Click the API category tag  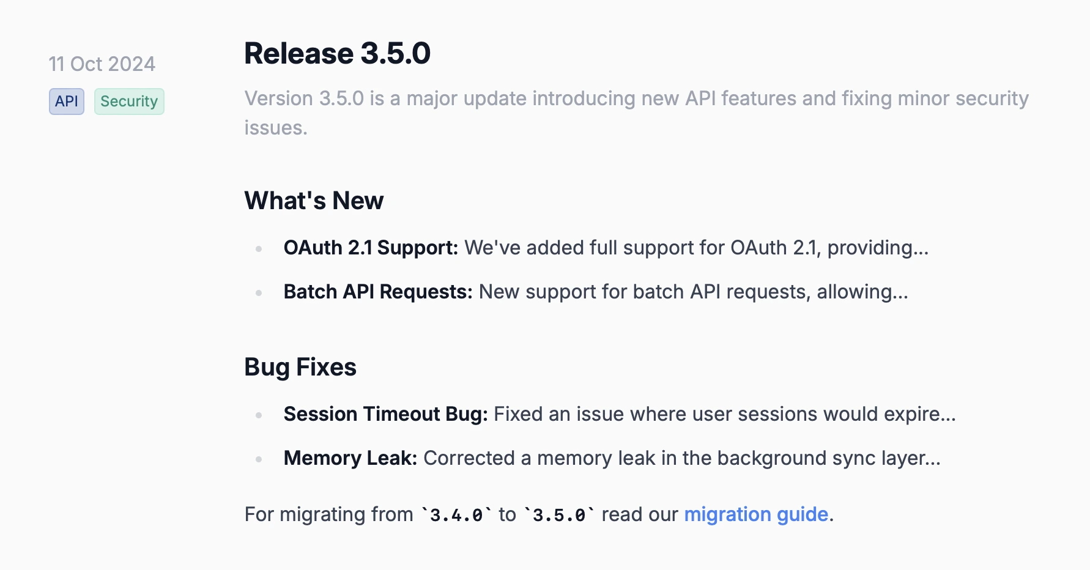(x=66, y=102)
